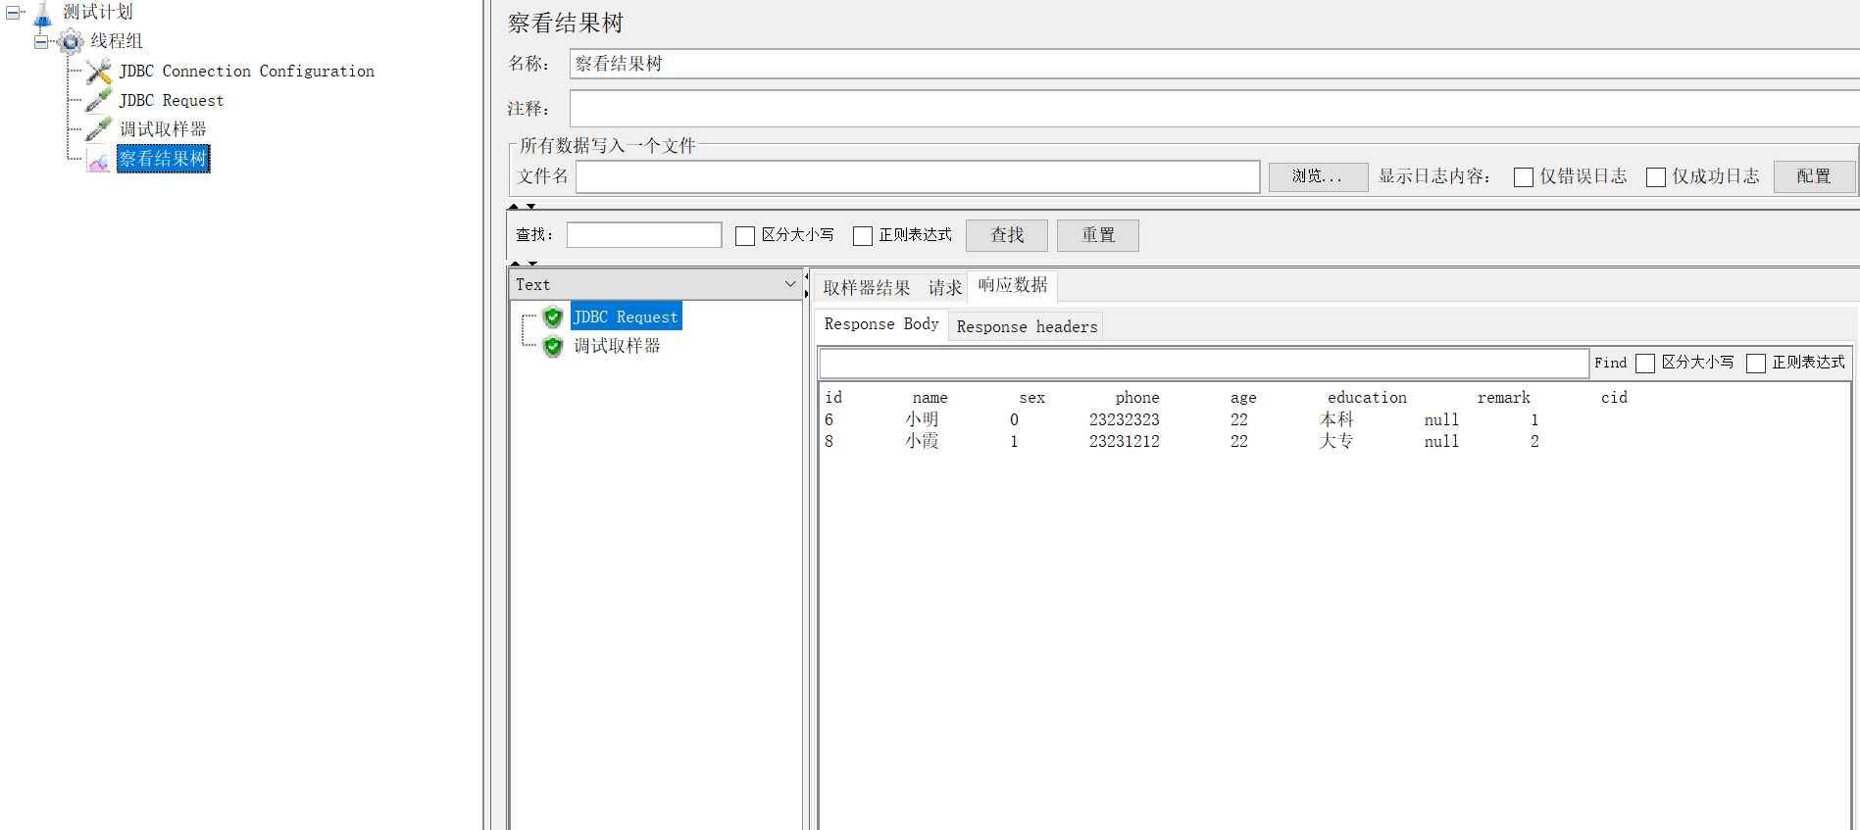1860x830 pixels.
Task: Toggle 正则表达式 checkbox next to Find
Action: coord(1756,364)
